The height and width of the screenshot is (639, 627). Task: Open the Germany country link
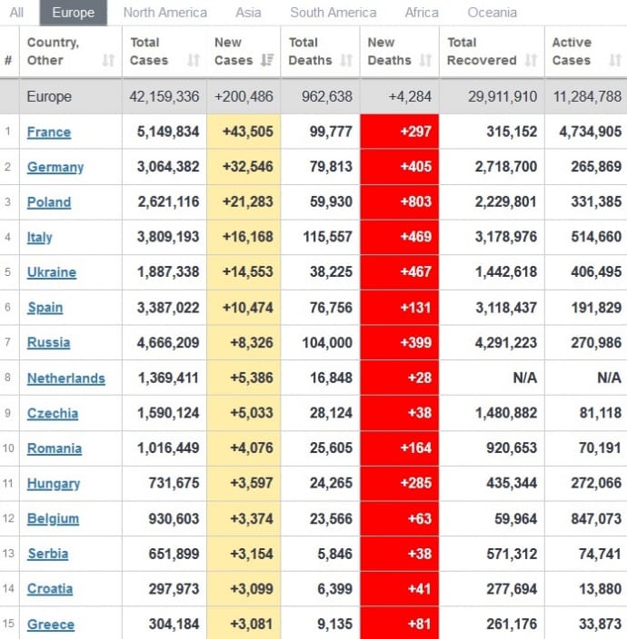point(55,167)
